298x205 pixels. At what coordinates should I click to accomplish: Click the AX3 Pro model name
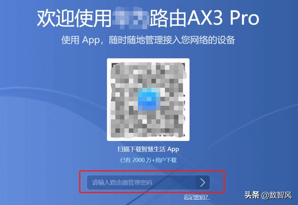(223, 18)
